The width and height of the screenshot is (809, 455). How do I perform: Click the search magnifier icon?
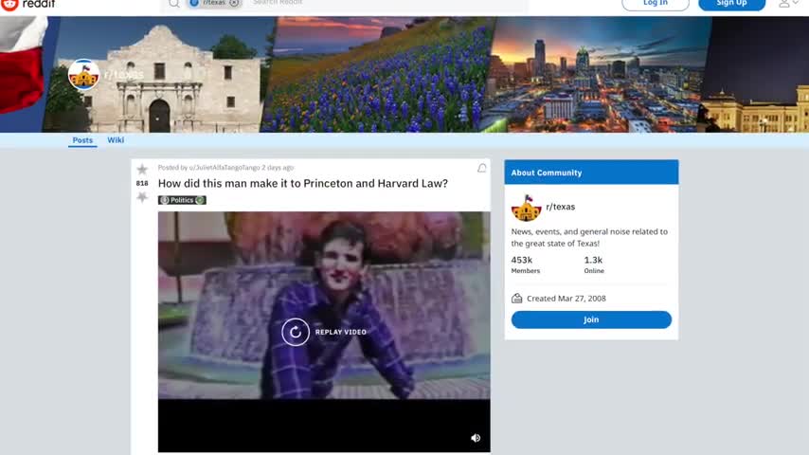tap(174, 3)
